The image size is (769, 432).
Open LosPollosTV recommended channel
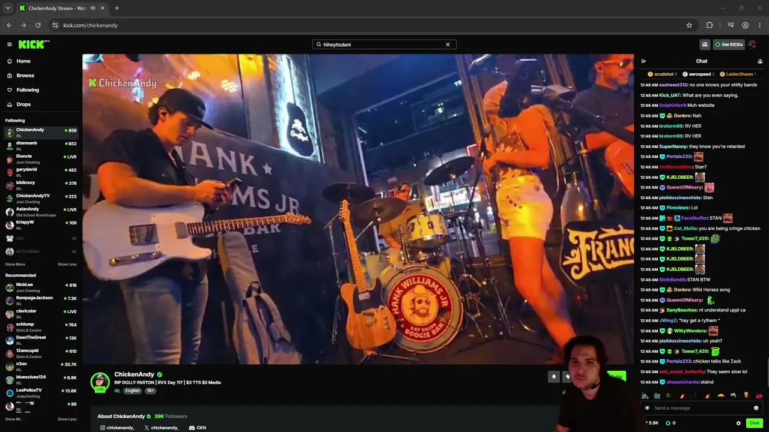[x=41, y=392]
